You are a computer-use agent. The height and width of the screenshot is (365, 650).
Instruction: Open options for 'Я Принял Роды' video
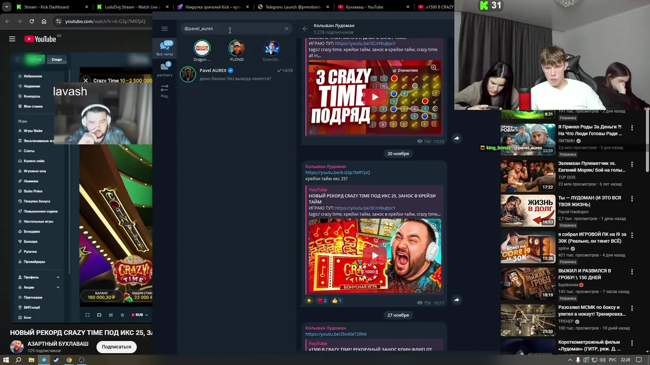click(x=632, y=128)
